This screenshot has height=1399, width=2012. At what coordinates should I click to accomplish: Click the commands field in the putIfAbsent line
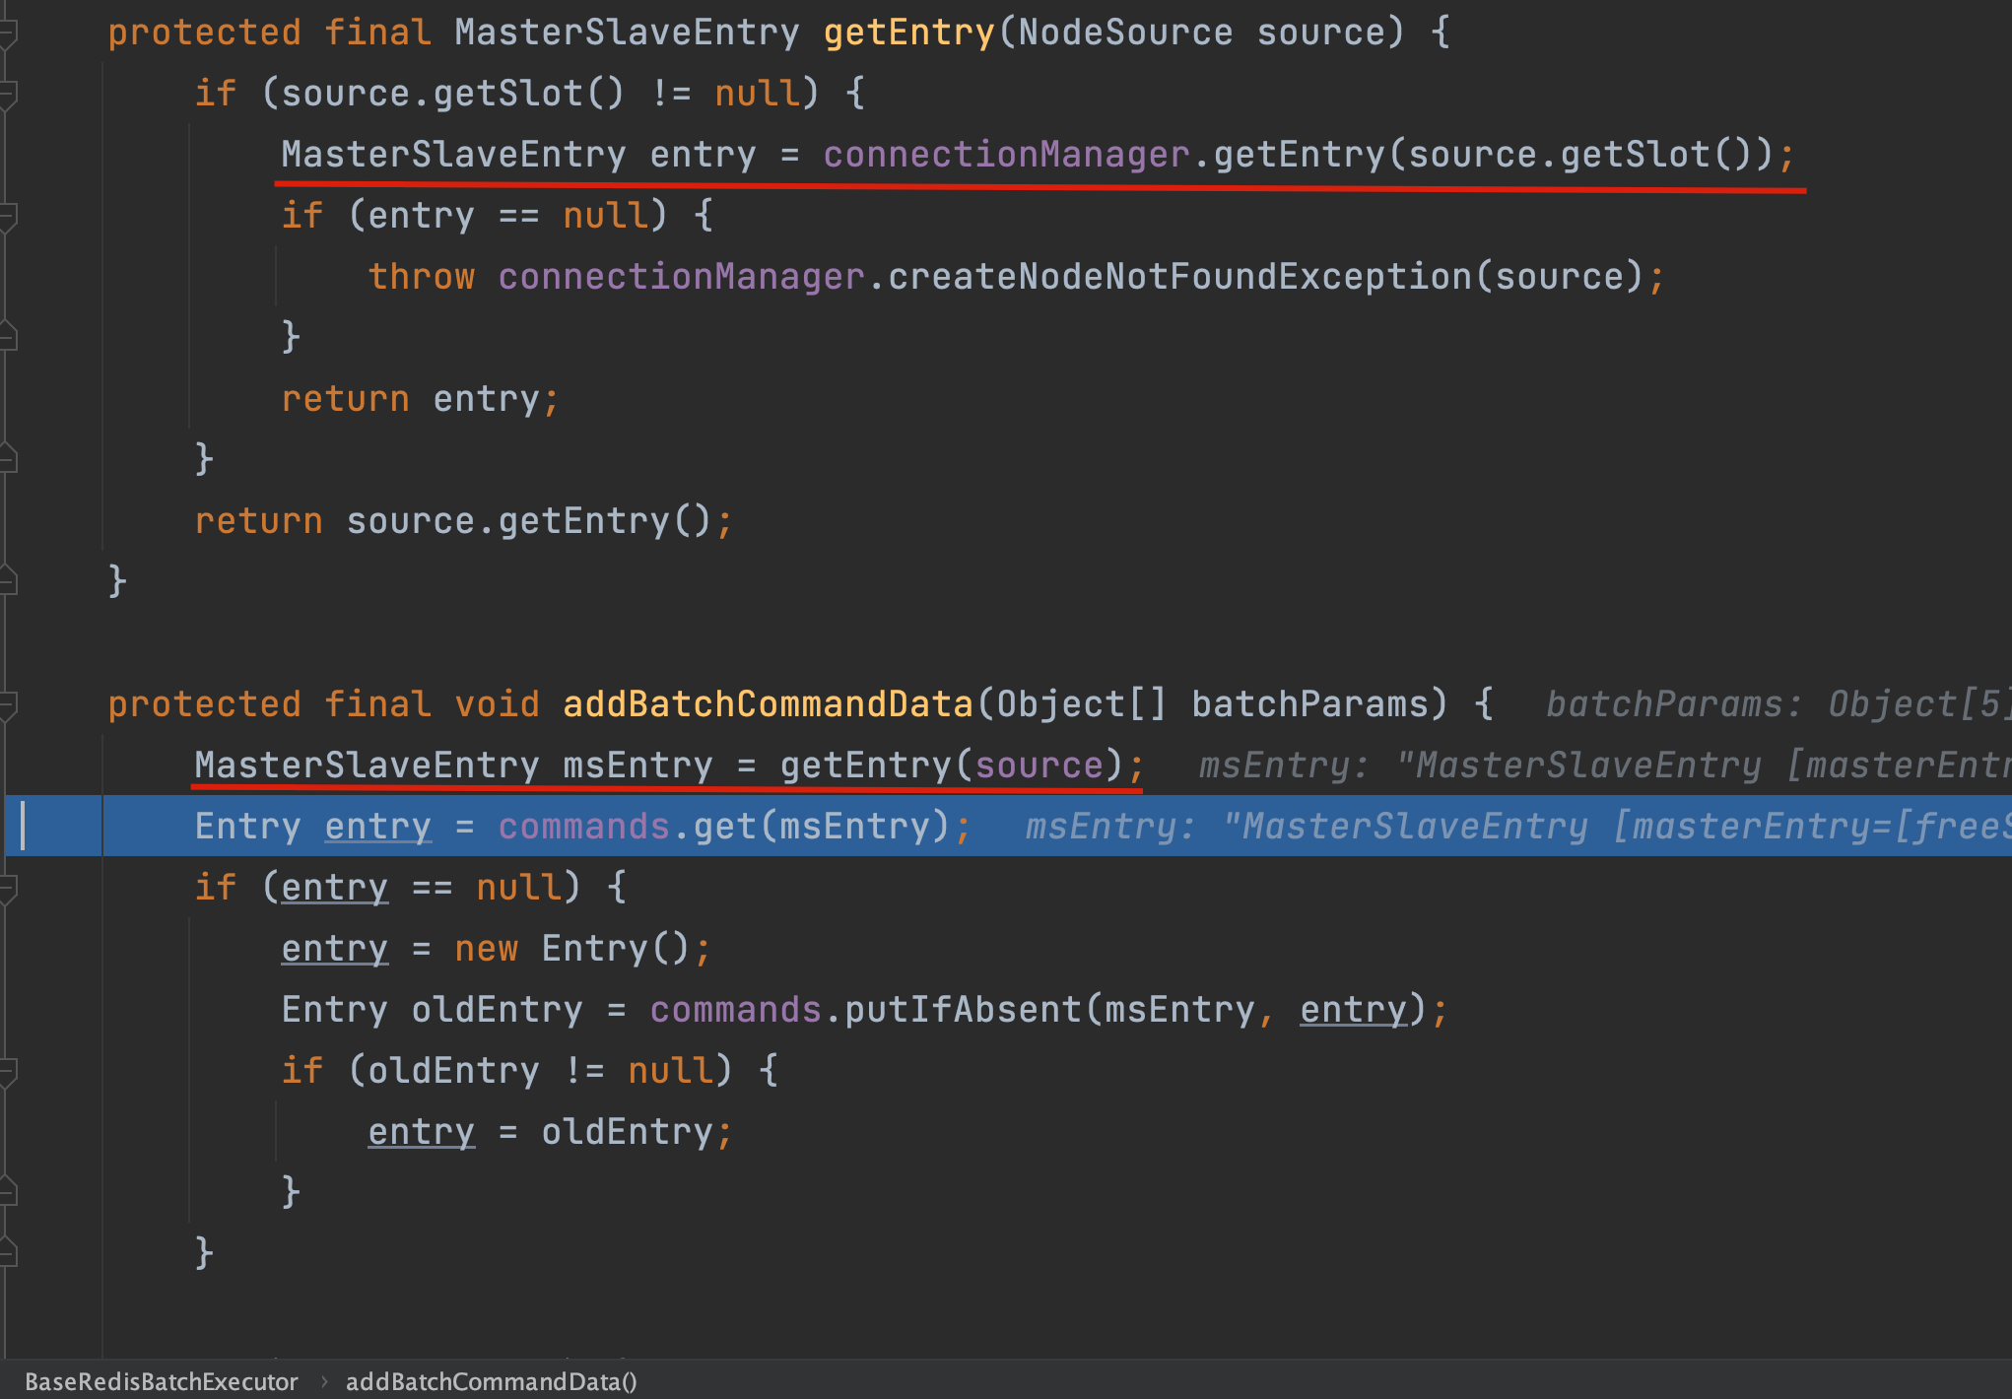click(735, 1010)
